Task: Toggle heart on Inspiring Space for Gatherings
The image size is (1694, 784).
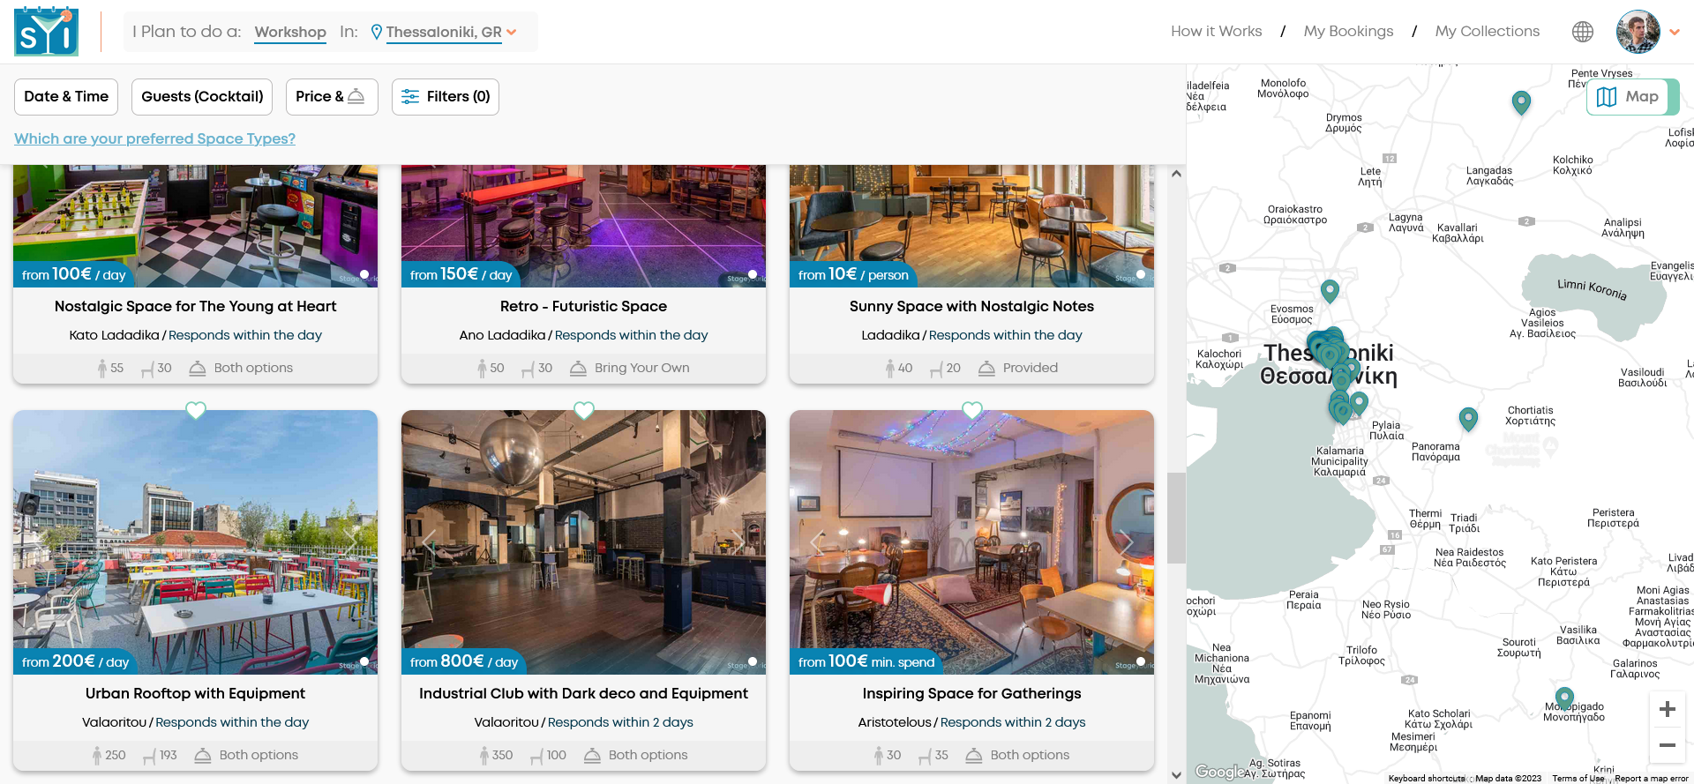Action: (x=972, y=410)
